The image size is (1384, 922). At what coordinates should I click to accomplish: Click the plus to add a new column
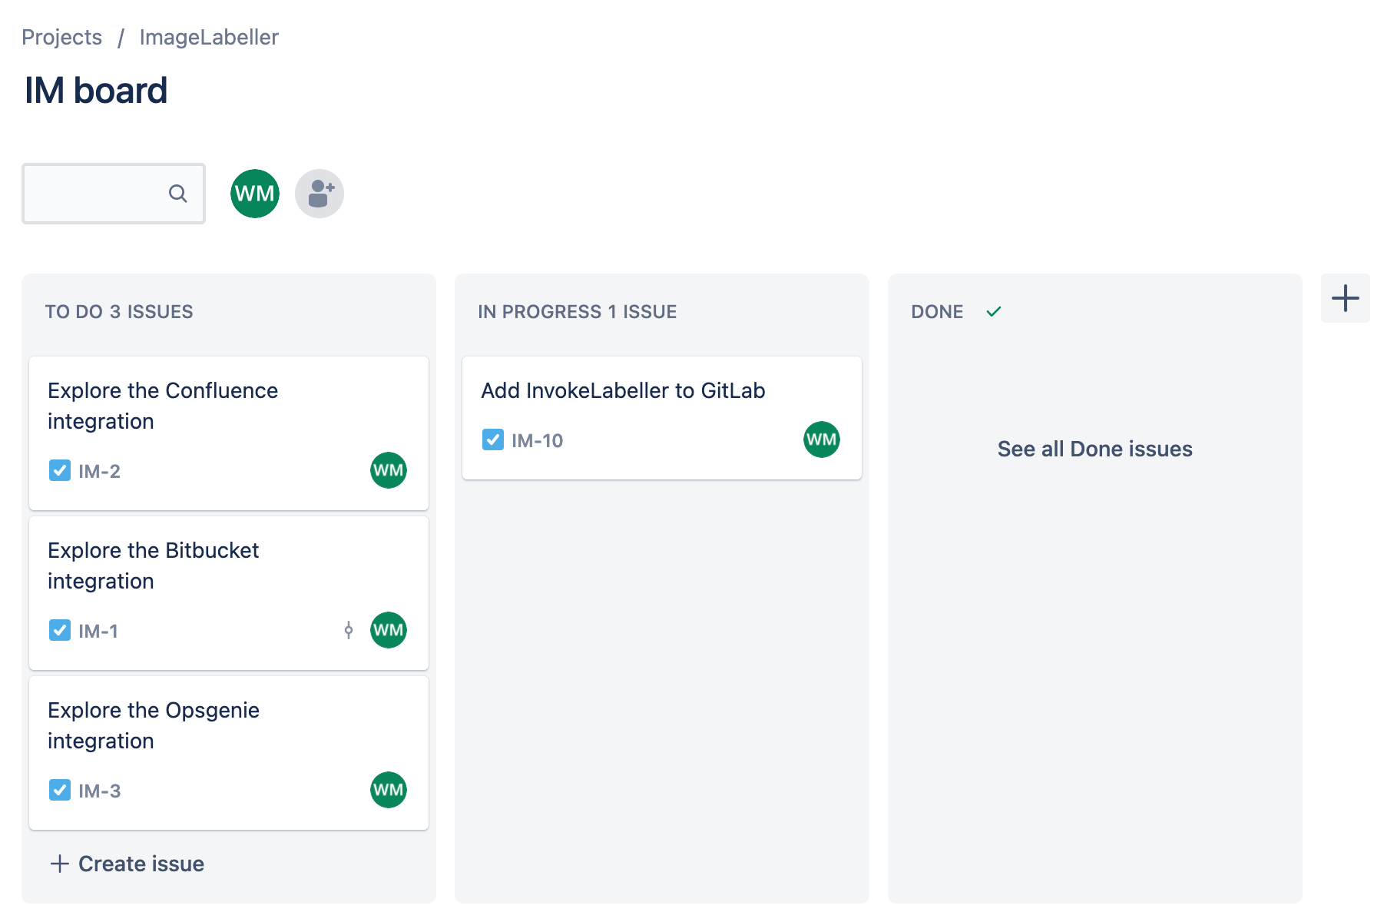tap(1345, 297)
